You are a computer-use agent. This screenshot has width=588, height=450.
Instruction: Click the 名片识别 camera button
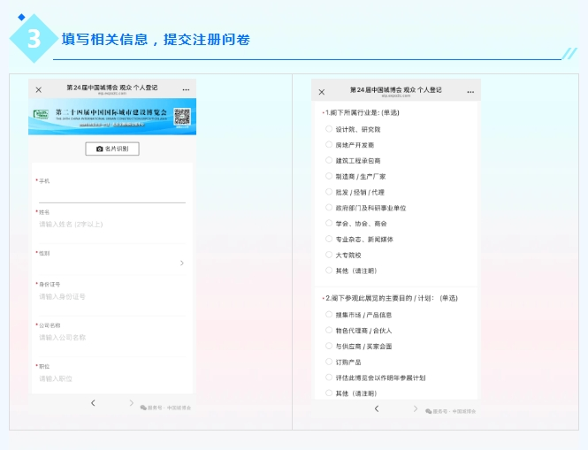(112, 149)
